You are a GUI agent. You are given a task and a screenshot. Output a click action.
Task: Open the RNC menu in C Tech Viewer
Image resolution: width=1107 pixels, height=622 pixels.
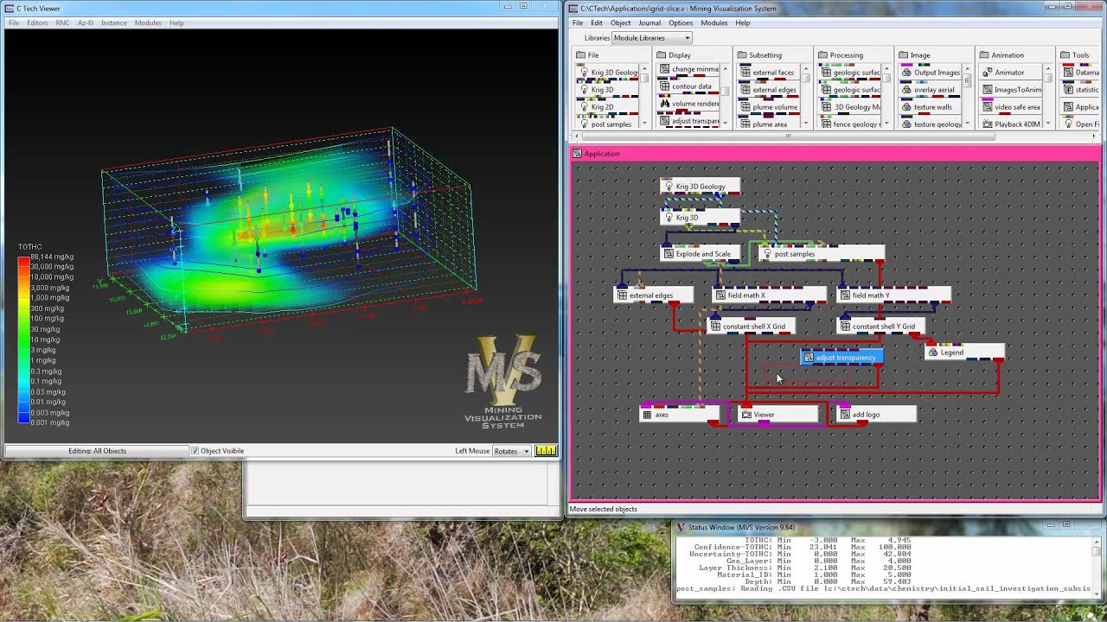(62, 23)
